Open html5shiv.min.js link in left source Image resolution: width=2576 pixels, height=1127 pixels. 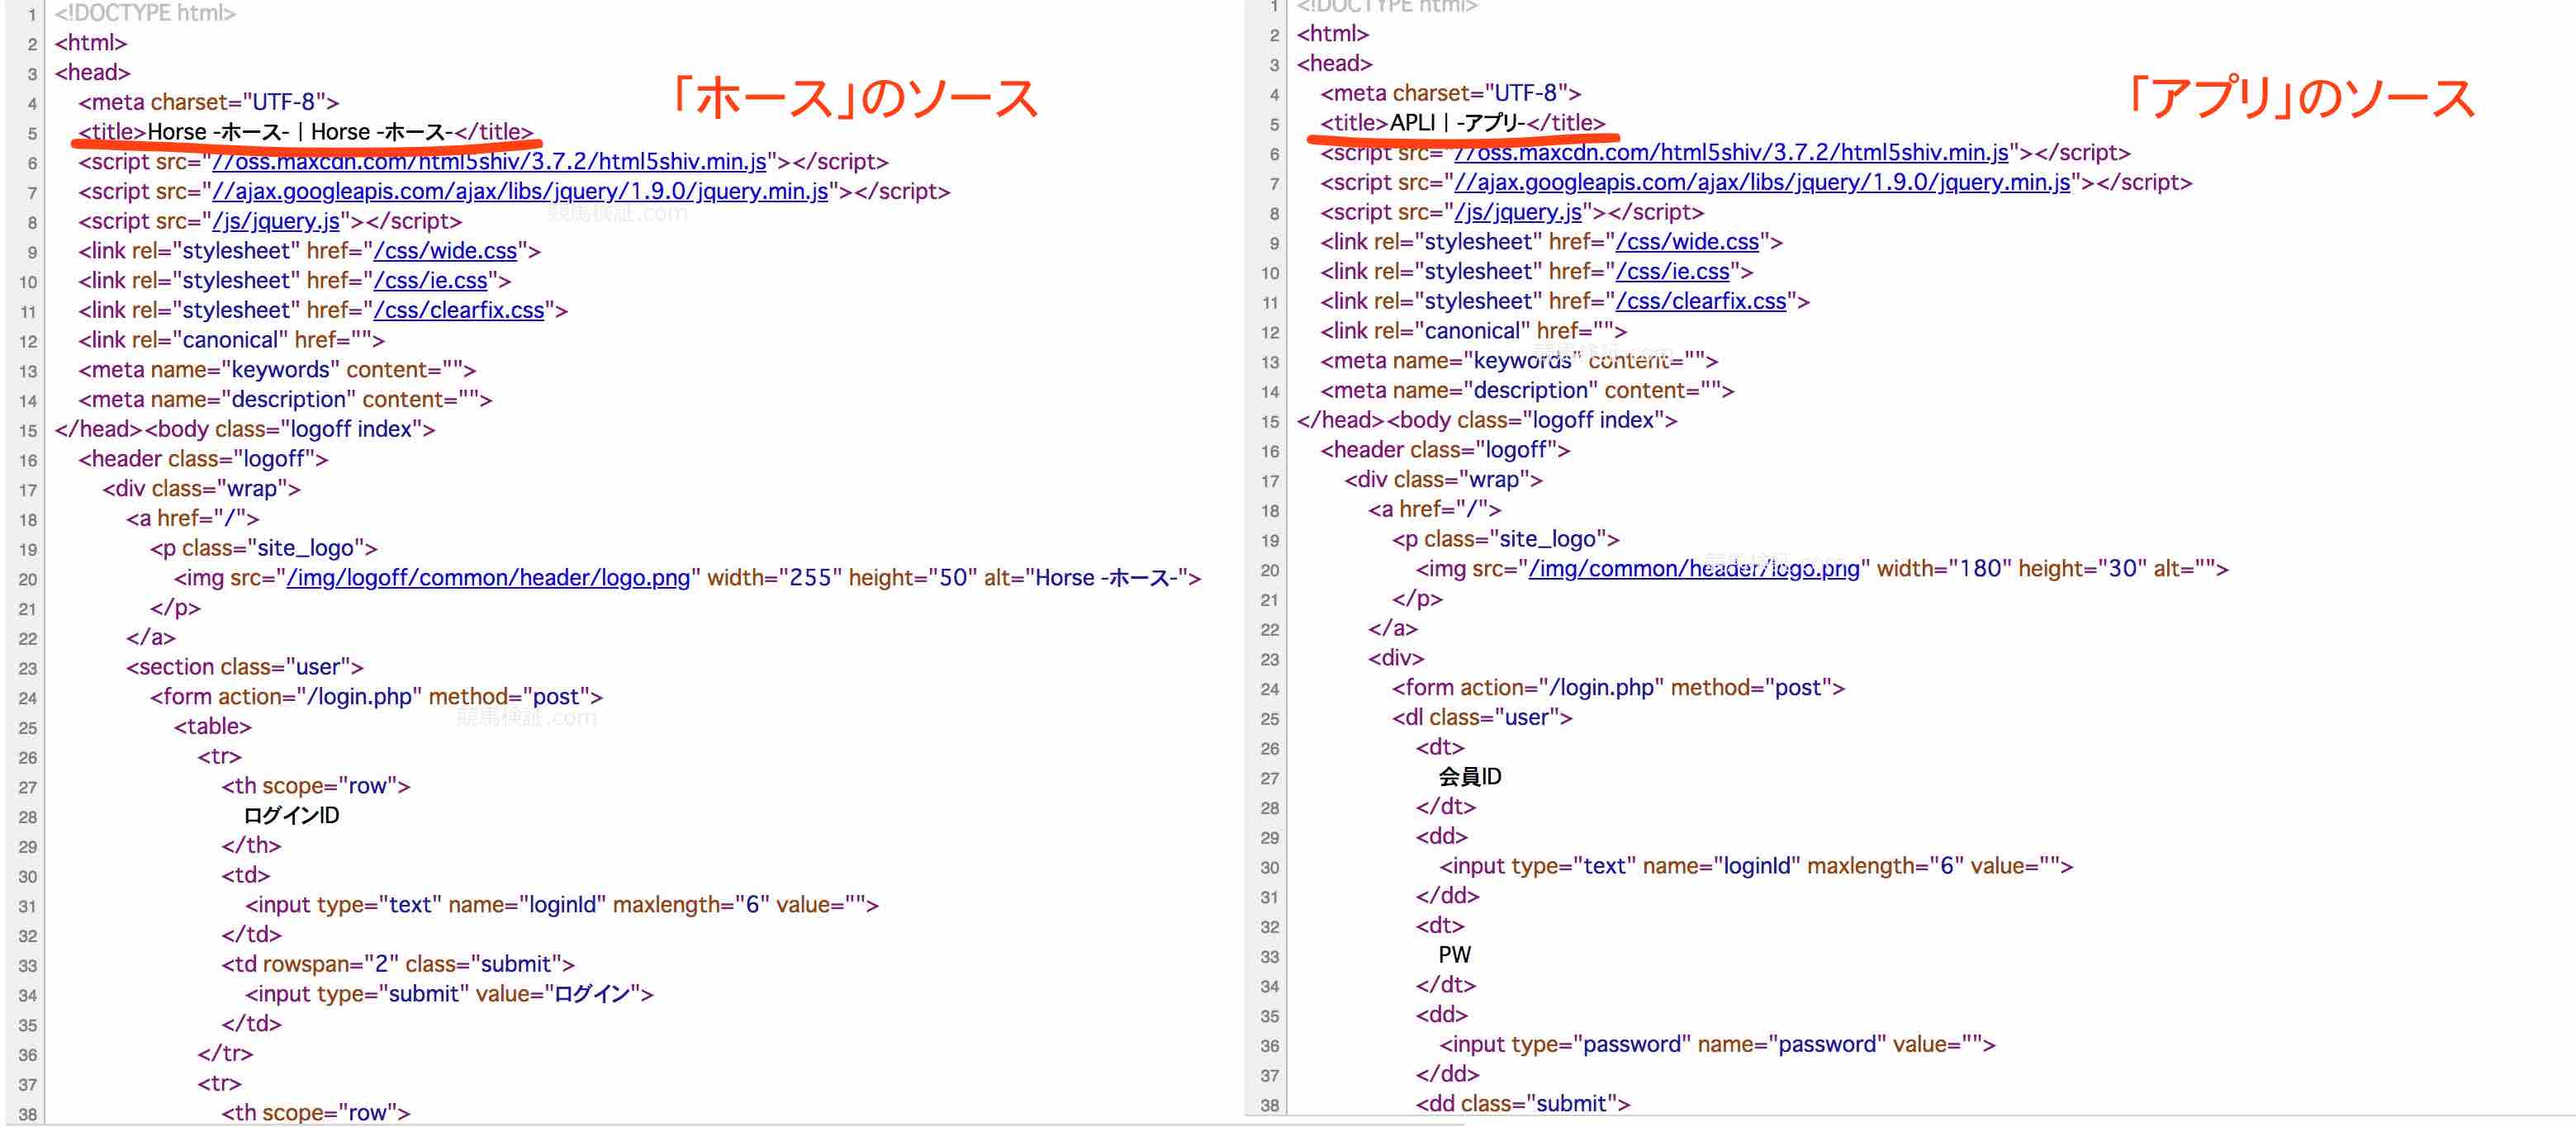tap(489, 162)
